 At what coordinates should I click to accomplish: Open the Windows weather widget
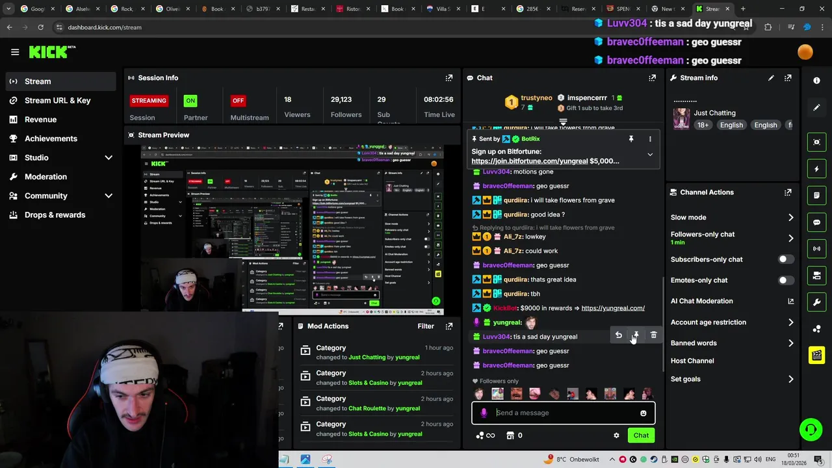tap(572, 460)
